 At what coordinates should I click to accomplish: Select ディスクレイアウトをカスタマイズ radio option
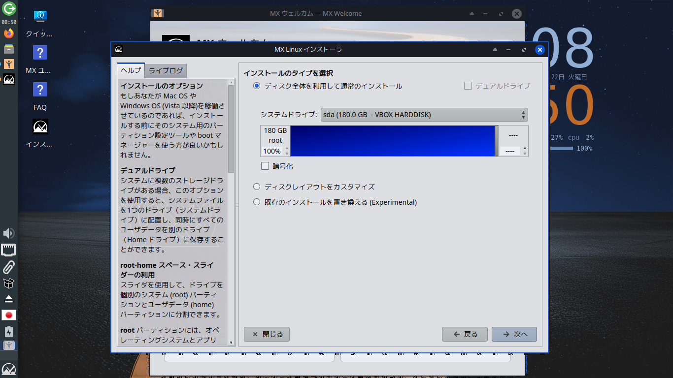(256, 187)
